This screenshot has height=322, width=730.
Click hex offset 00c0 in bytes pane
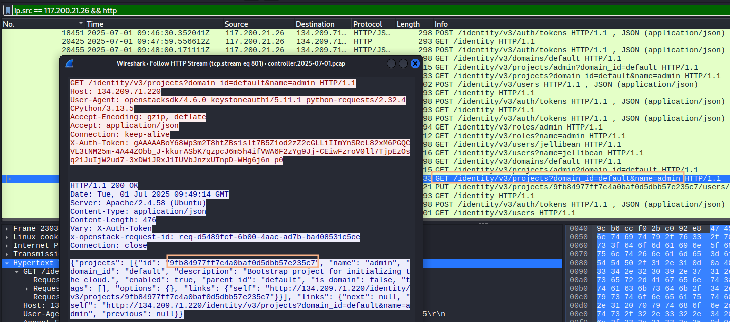click(578, 297)
